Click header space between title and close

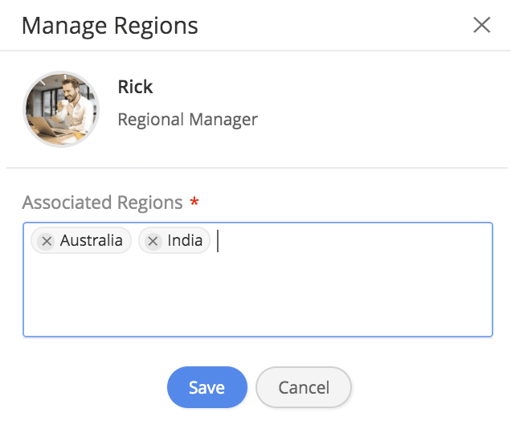coord(337,26)
